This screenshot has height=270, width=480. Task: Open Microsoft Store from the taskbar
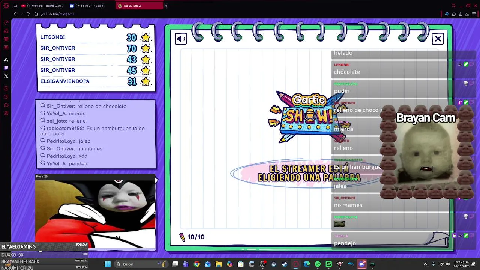click(241, 264)
